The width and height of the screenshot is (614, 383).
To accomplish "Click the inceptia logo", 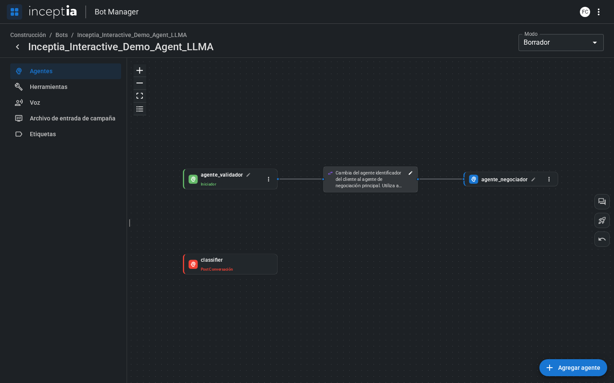I will [53, 12].
